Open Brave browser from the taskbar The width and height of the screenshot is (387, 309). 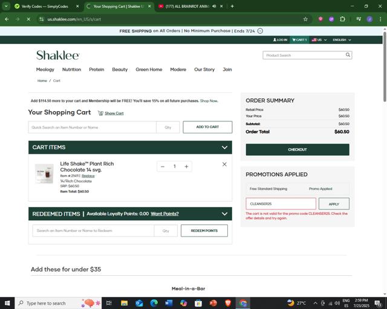[x=228, y=303]
